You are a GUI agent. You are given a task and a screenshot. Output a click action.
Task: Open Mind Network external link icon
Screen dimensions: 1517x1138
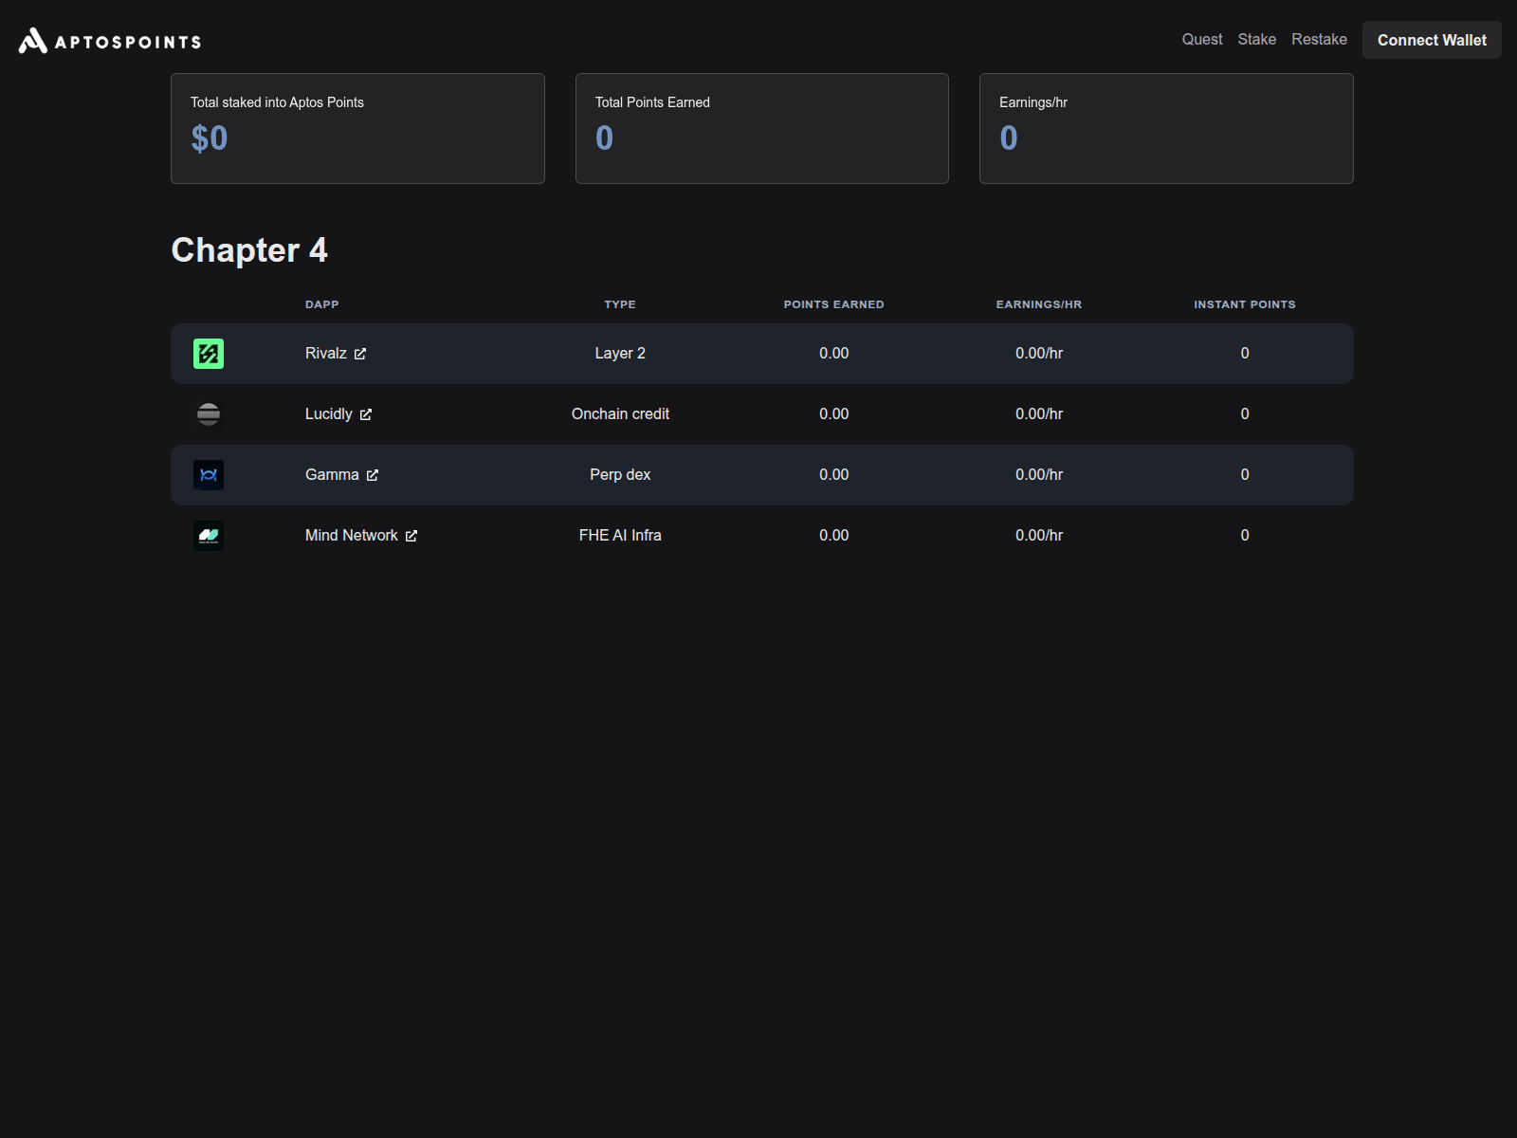pyautogui.click(x=411, y=536)
